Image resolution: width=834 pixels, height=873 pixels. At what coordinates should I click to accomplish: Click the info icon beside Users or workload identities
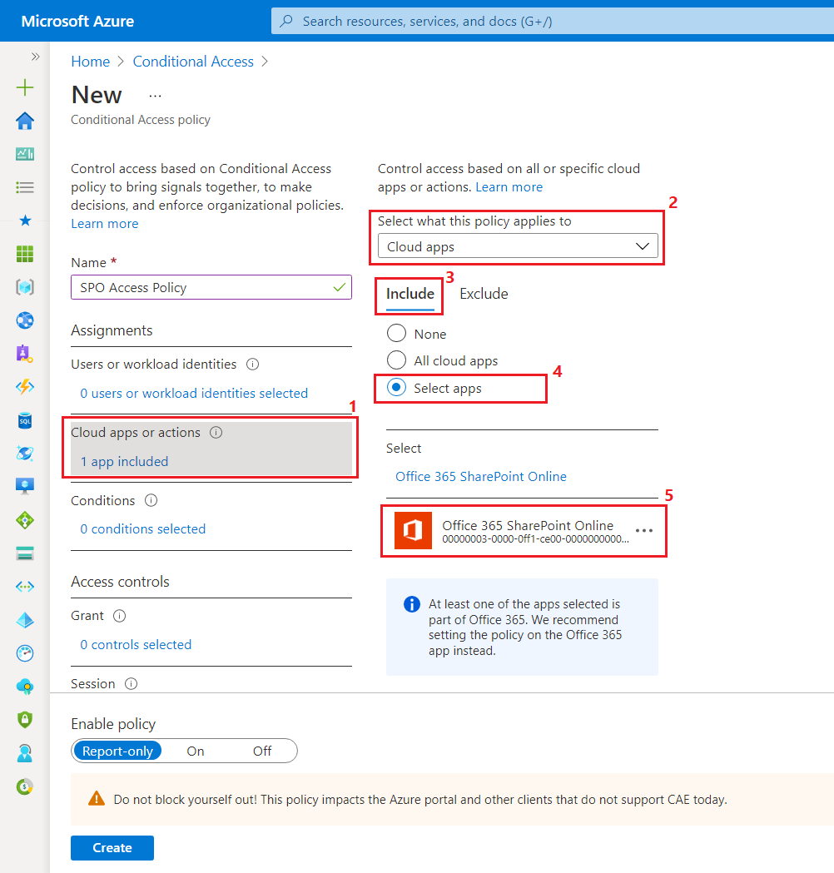point(253,365)
